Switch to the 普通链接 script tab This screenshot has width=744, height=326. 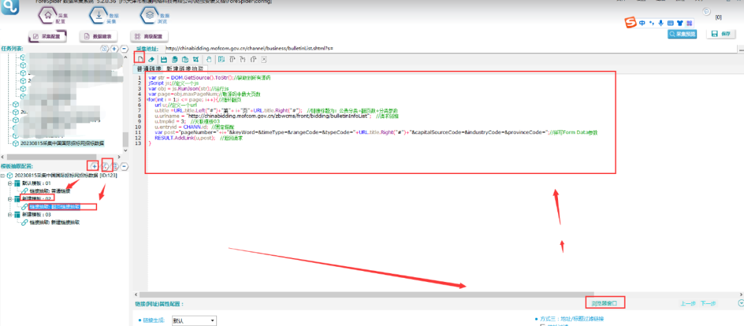coord(149,69)
